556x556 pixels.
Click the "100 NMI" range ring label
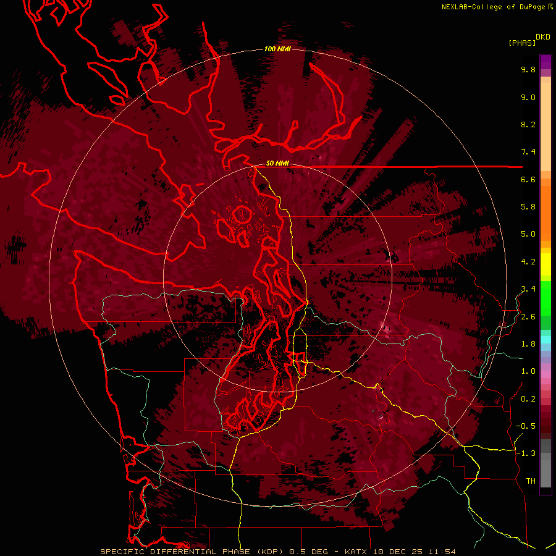277,49
